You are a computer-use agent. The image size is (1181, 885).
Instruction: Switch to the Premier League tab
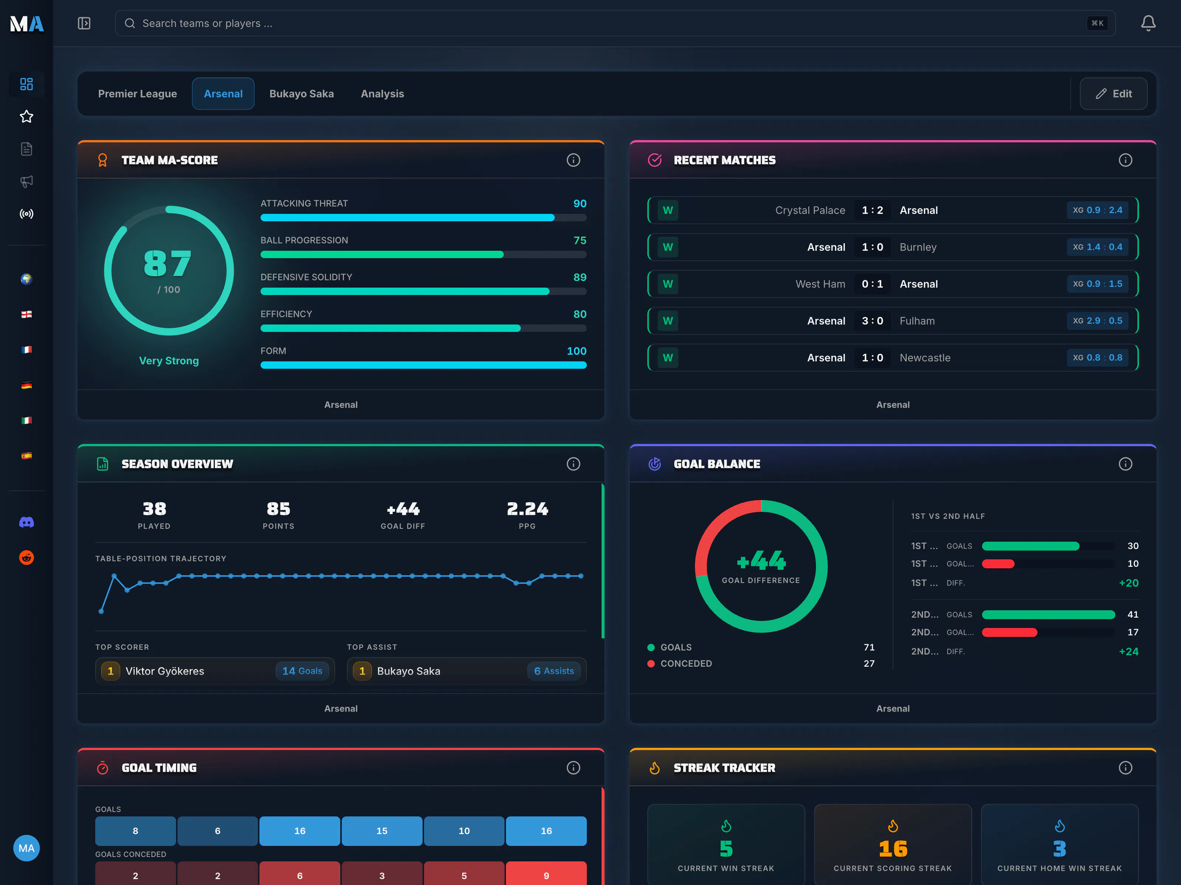click(x=138, y=94)
